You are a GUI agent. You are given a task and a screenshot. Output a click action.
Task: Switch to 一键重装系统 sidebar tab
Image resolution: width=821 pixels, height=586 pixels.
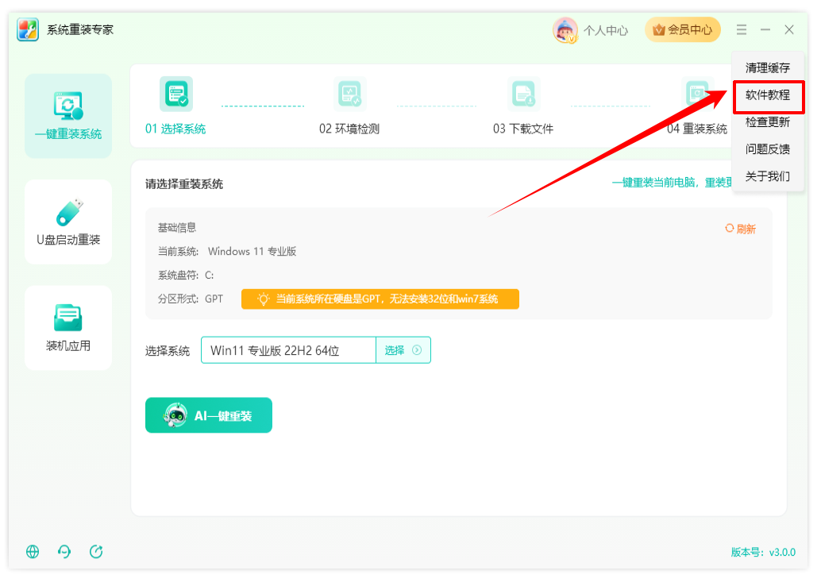68,116
